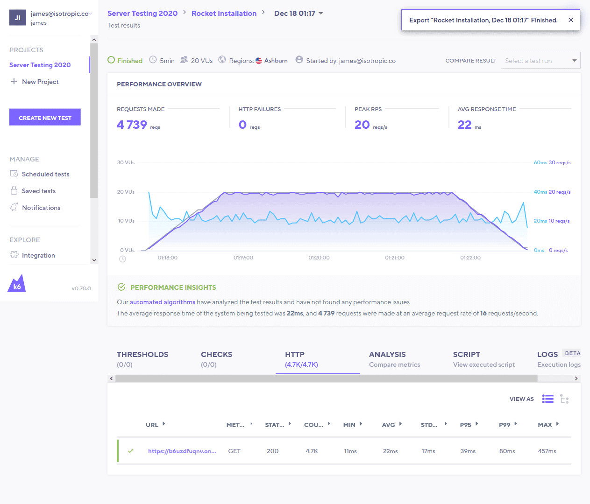Click the 22 ms average response time value
590x504 pixels.
tap(465, 125)
